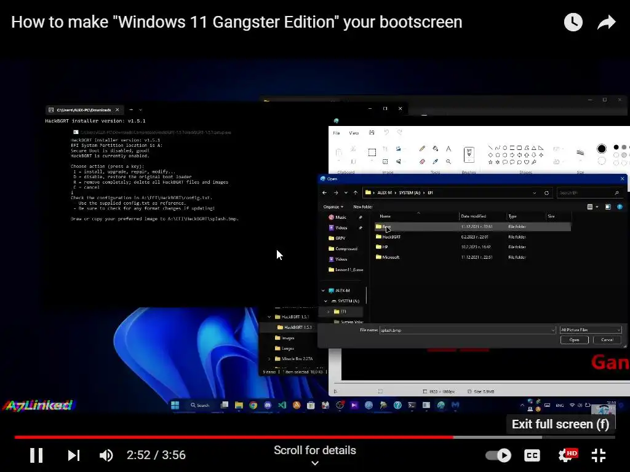Toggle the preview pane in Open dialog
Screen dimensions: 630x472
608,206
